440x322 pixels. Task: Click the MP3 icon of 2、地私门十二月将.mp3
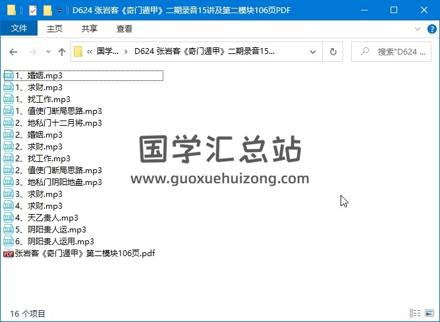[x=9, y=123]
